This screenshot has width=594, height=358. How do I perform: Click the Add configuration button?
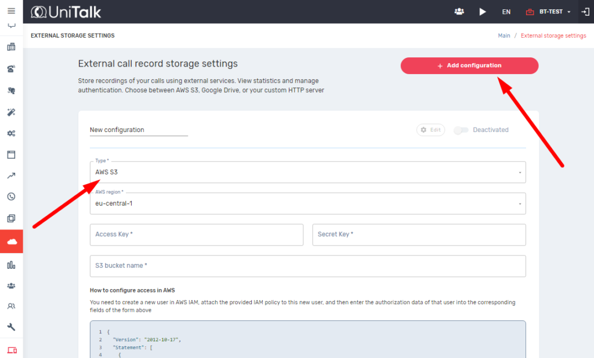tap(469, 66)
